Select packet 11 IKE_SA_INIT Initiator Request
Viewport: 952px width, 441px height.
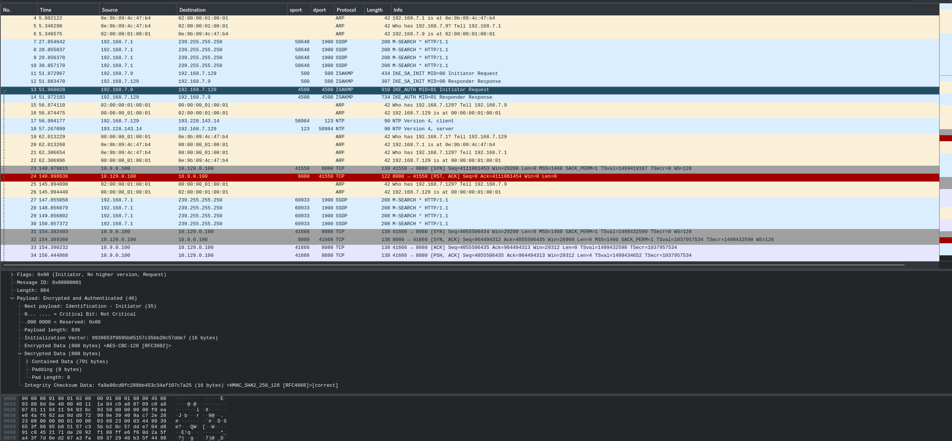pos(470,73)
